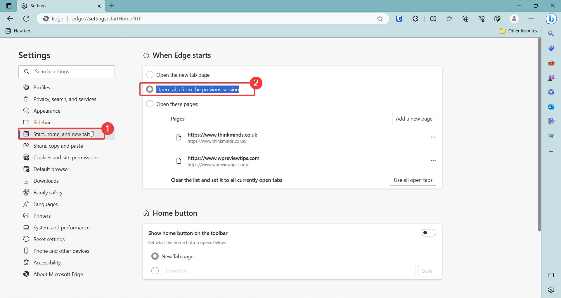Open Outlook icon in Edge sidebar

(551, 107)
